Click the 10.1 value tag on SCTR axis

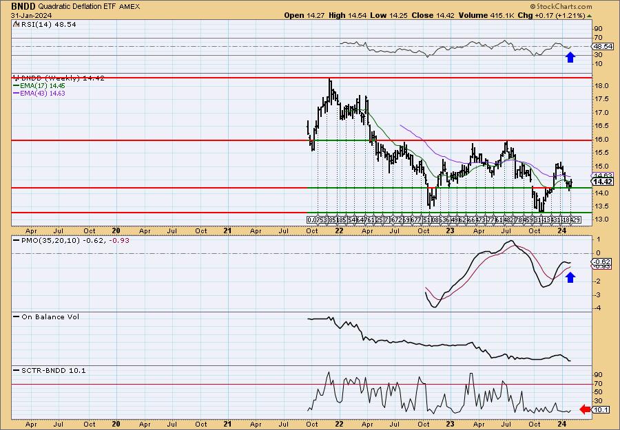[601, 410]
